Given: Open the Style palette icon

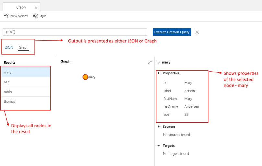Looking at the screenshot, I should (x=36, y=16).
